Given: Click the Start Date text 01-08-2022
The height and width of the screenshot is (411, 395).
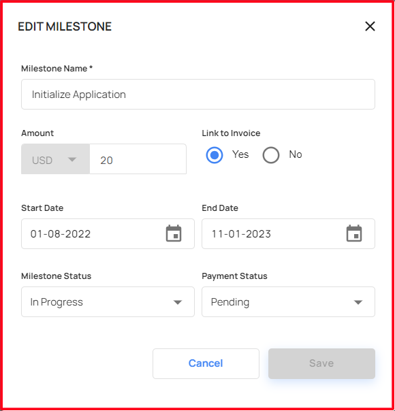Looking at the screenshot, I should [x=61, y=234].
